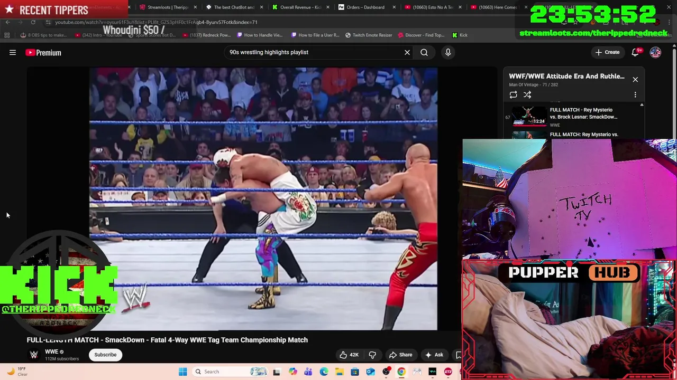Image resolution: width=677 pixels, height=380 pixels.
Task: Open Microsoft Teams taskbar icon
Action: (x=308, y=372)
